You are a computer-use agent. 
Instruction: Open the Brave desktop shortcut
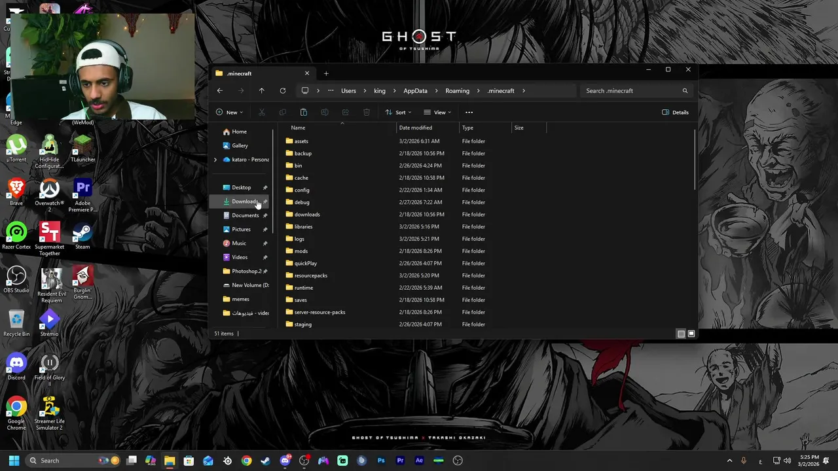tap(16, 192)
